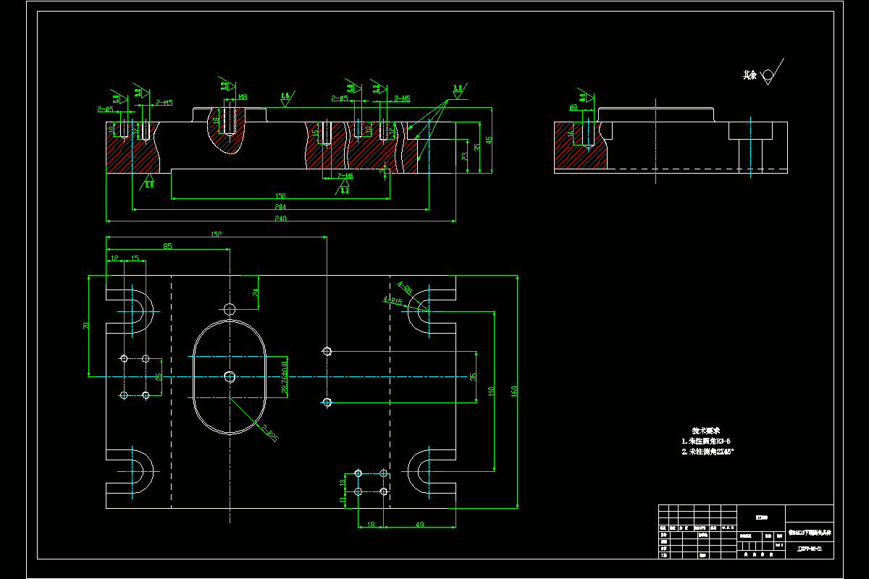This screenshot has height=579, width=869.
Task: Select the 23 height dimension
Action: coord(464,155)
